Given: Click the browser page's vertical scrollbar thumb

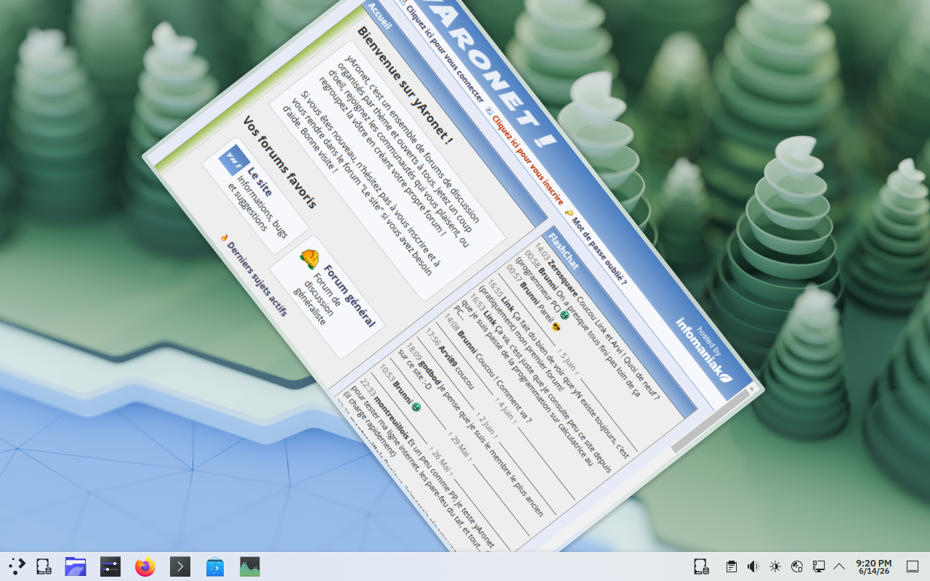Looking at the screenshot, I should coord(711,421).
